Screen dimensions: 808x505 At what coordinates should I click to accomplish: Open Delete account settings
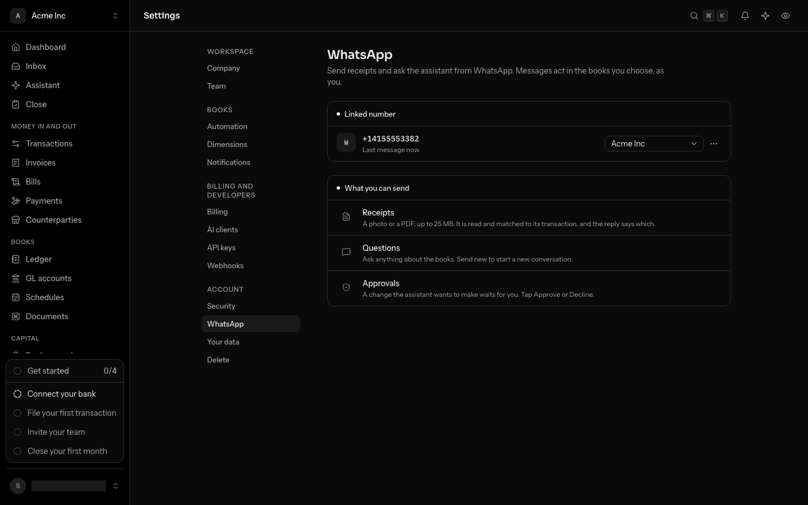pyautogui.click(x=250, y=360)
